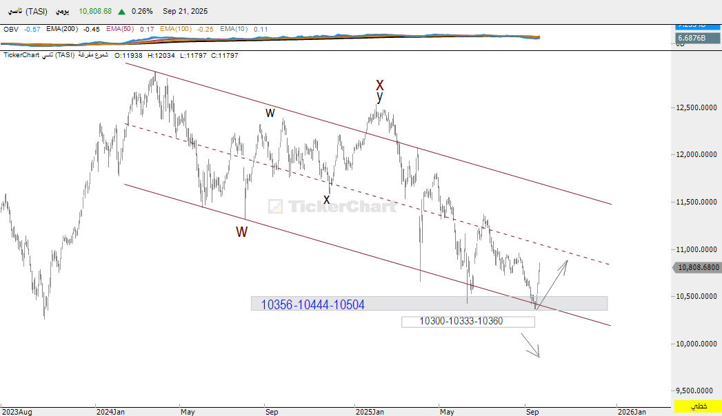Click the red X wave label
722x416 pixels.
click(379, 85)
